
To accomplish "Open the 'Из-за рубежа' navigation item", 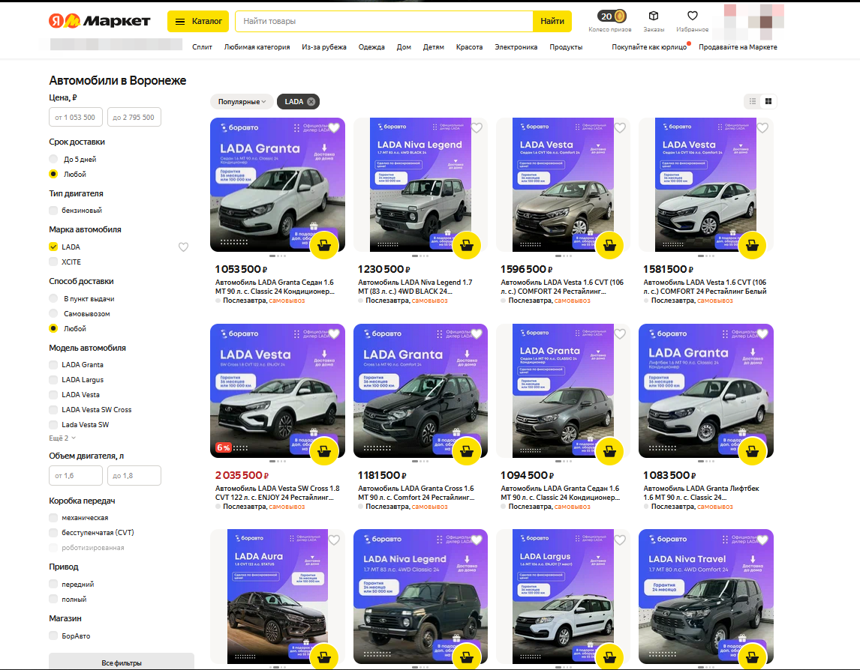I will (x=324, y=47).
